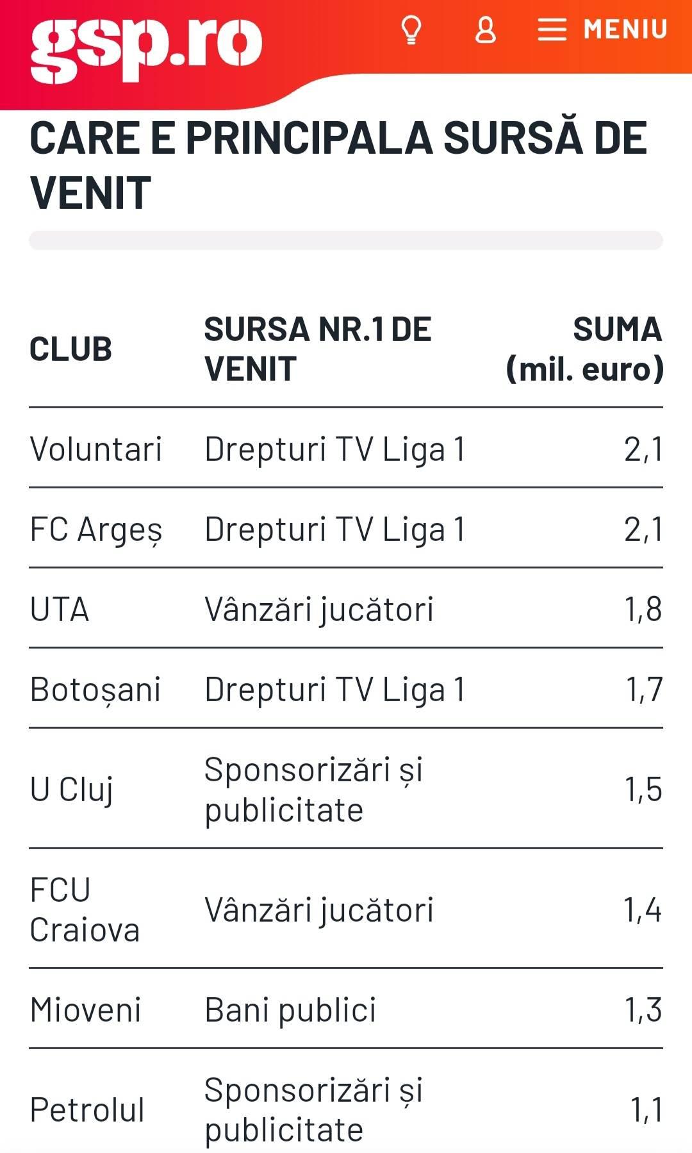Image resolution: width=692 pixels, height=1153 pixels.
Task: Open the user account icon
Action: tap(485, 30)
